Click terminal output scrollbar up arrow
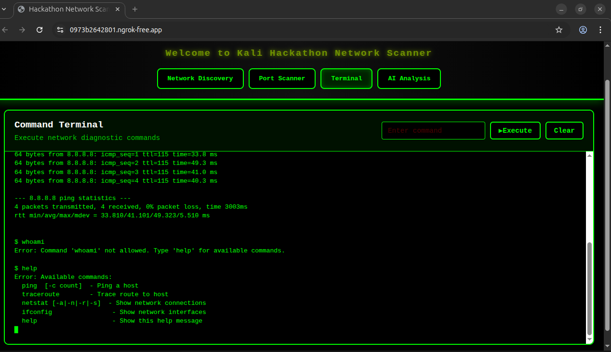Viewport: 611px width, 352px height. (589, 155)
